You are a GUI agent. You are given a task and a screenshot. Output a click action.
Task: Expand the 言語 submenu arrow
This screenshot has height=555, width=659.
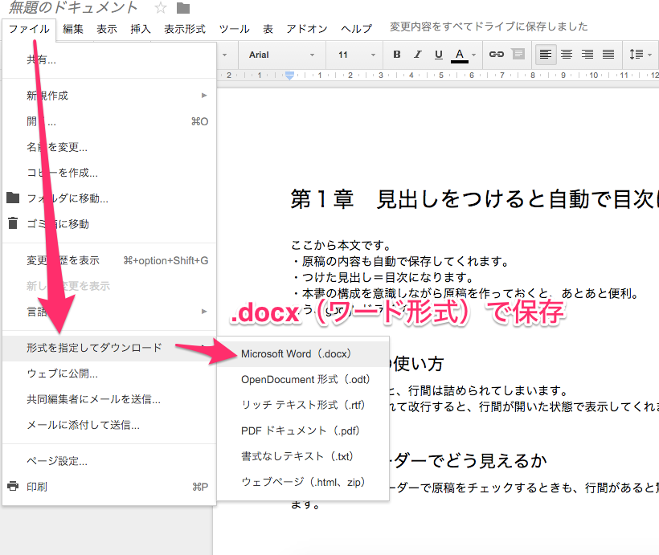click(x=204, y=312)
